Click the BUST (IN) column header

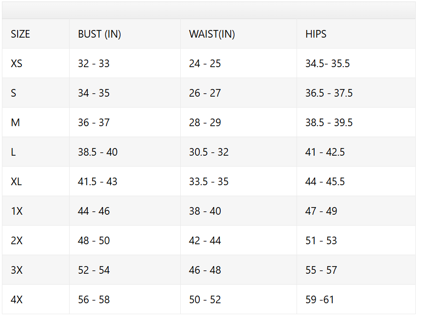pyautogui.click(x=100, y=34)
